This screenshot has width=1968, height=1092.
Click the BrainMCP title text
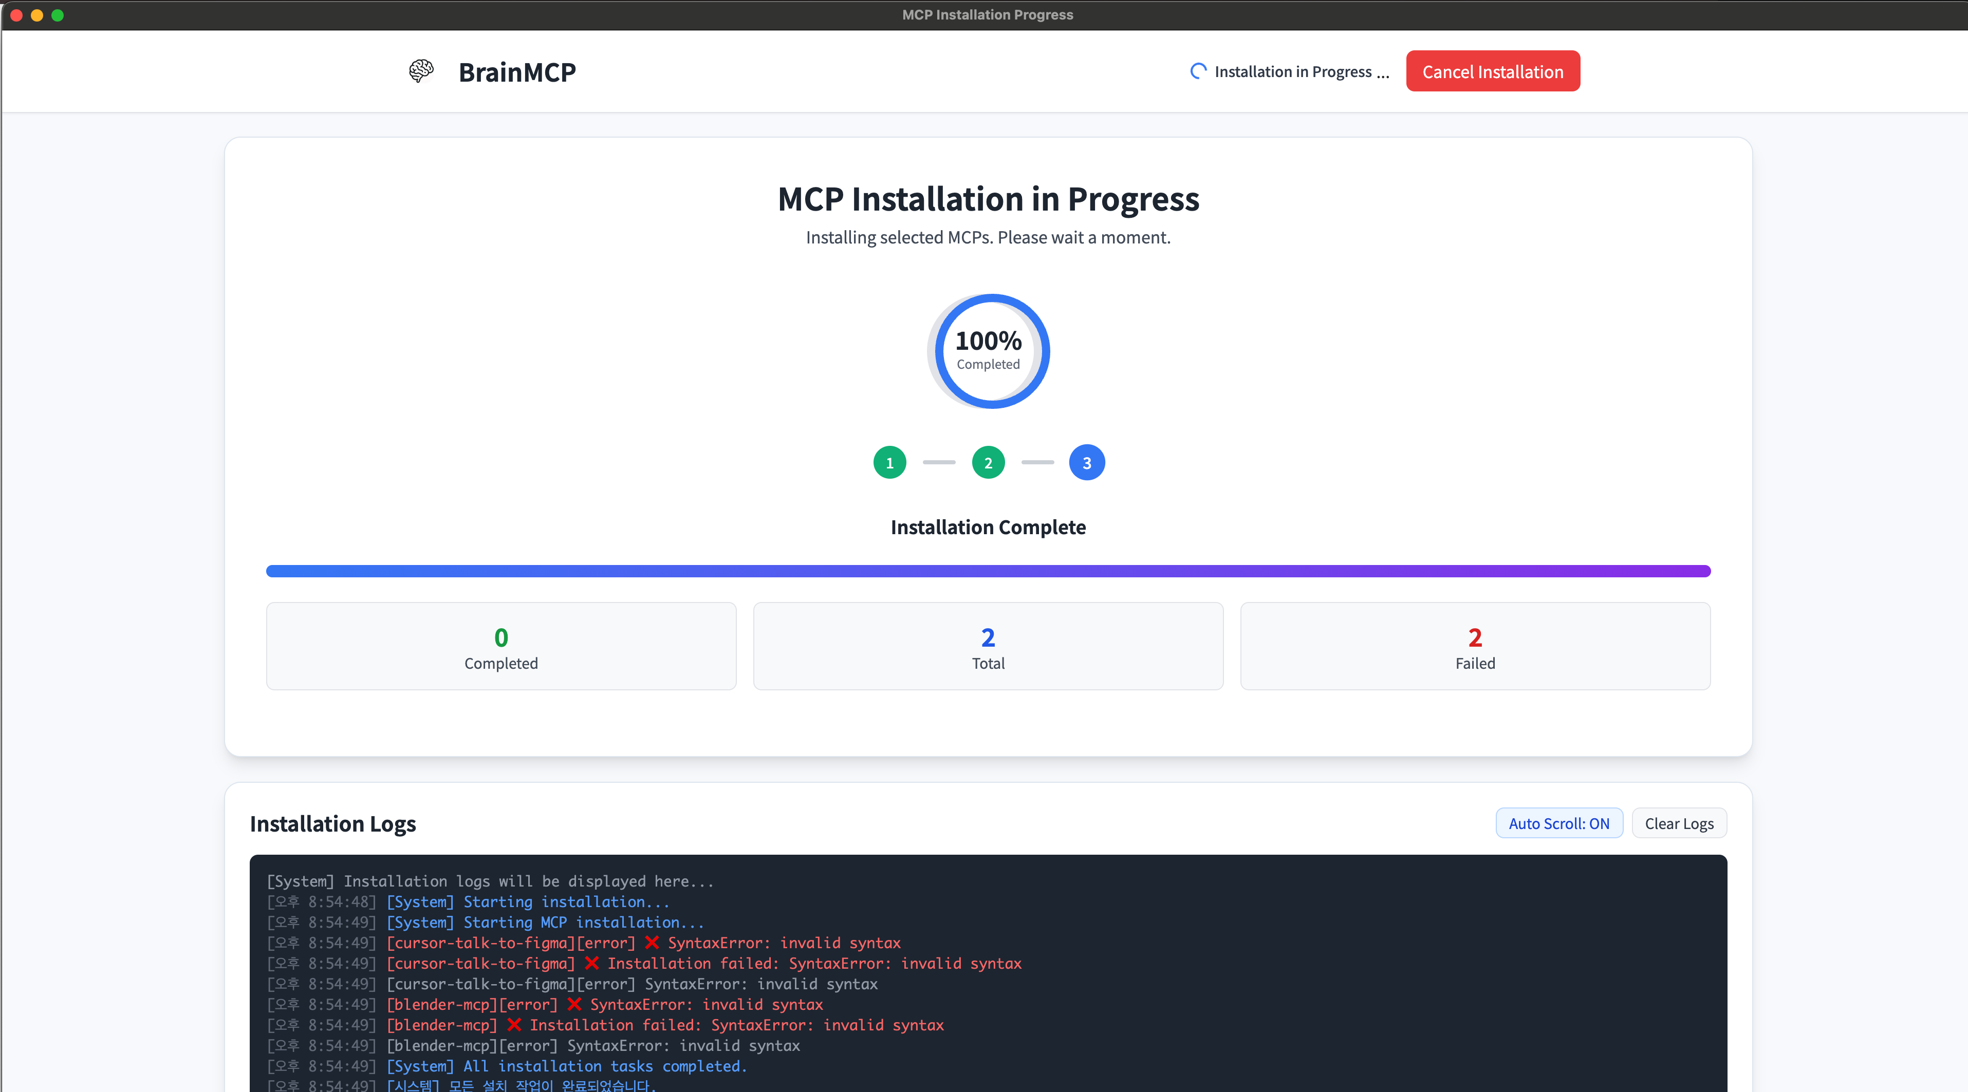click(x=517, y=72)
